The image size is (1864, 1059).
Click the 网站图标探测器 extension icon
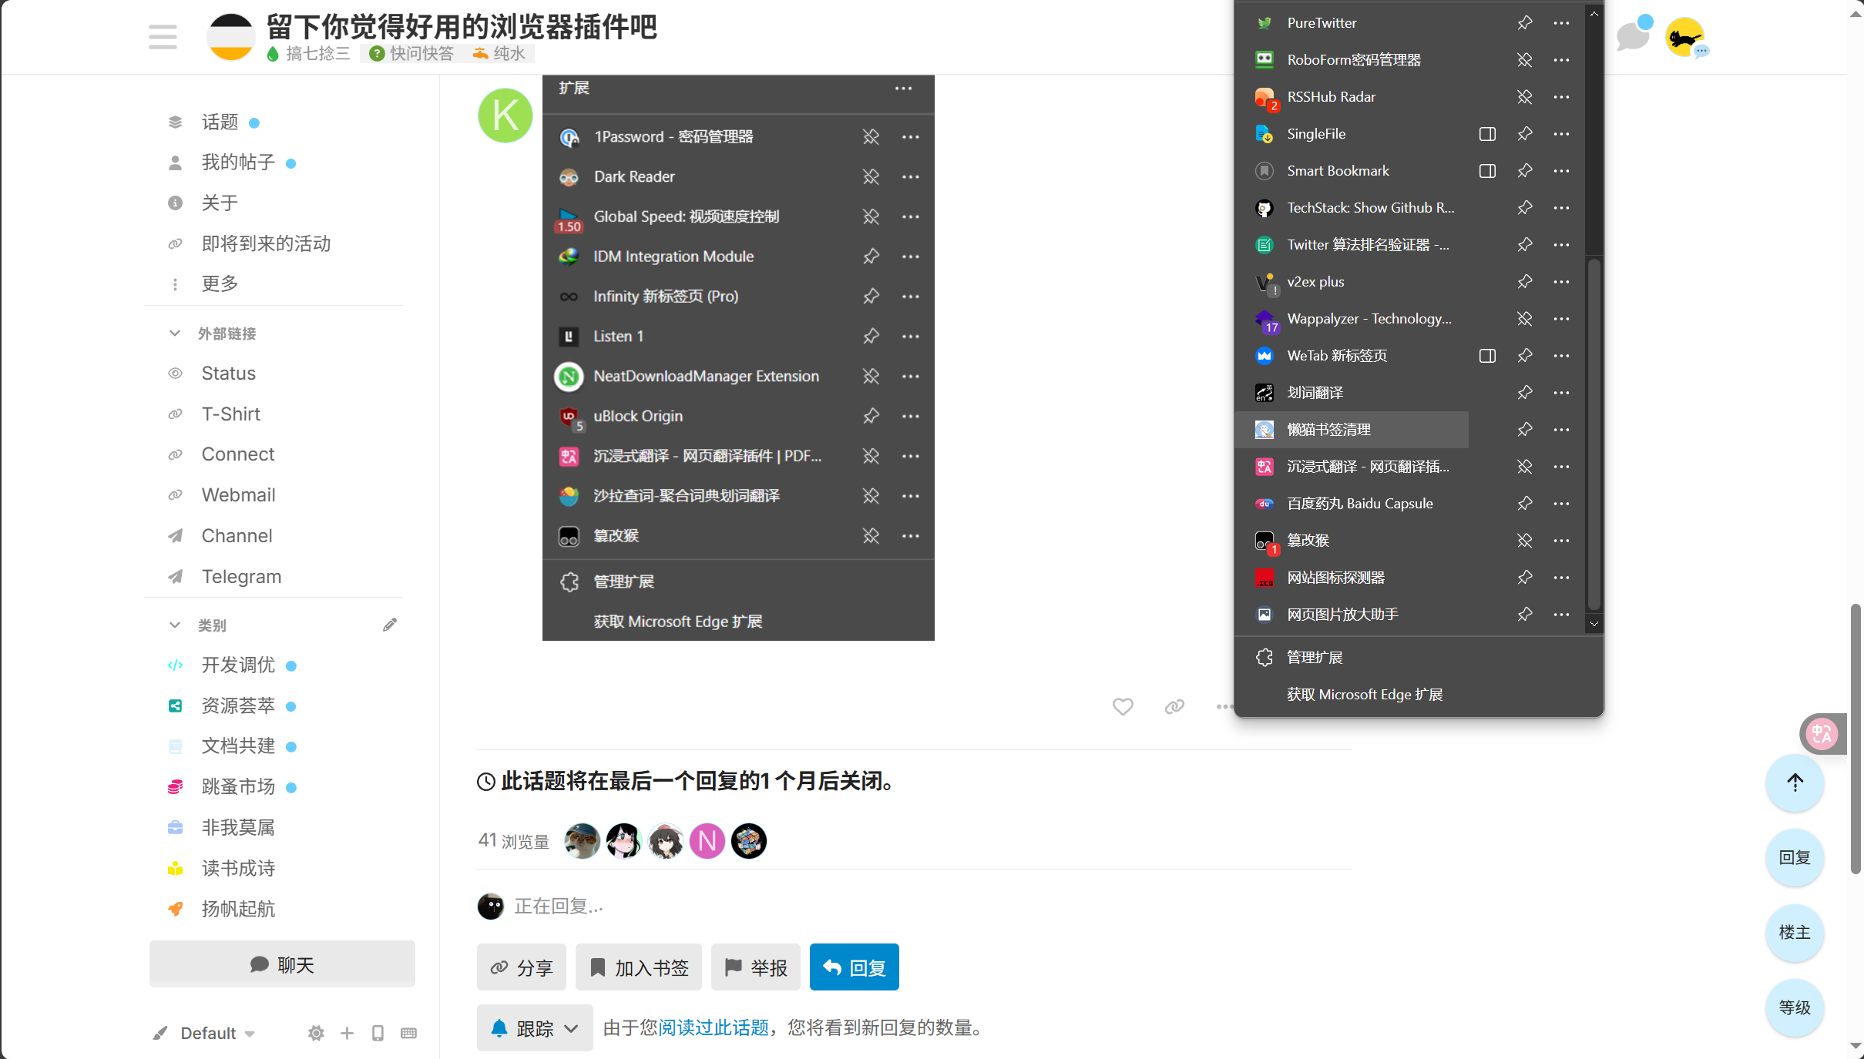coord(1264,578)
